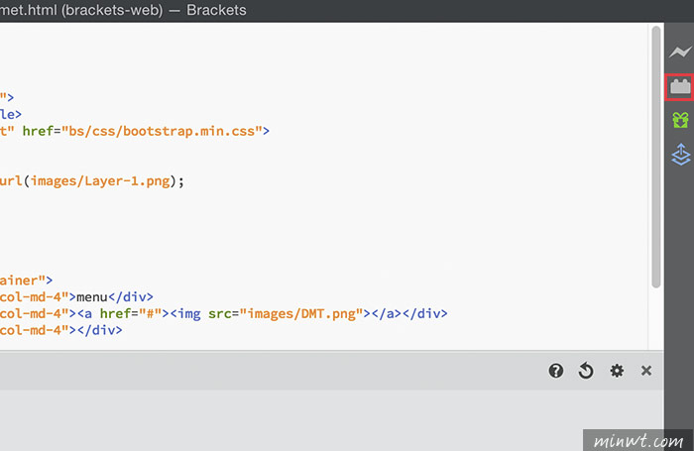
Task: Click the editor vertical scrollbar thumb
Action: (x=656, y=158)
